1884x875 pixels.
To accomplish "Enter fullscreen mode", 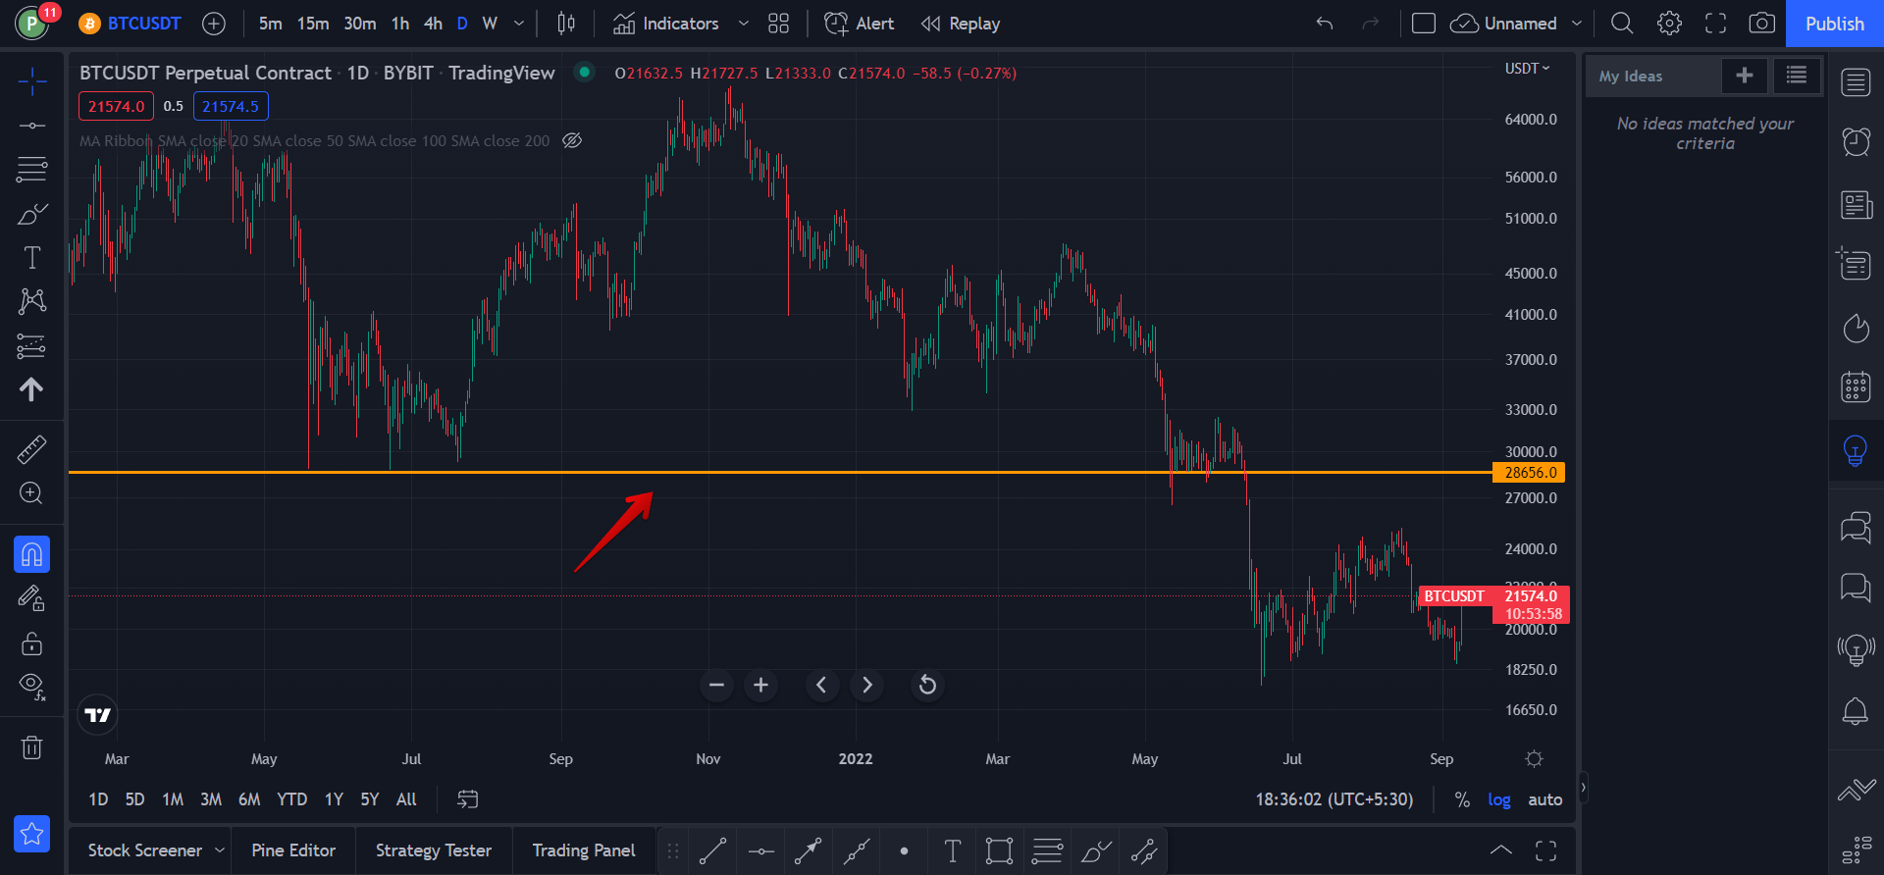I will click(x=1715, y=24).
